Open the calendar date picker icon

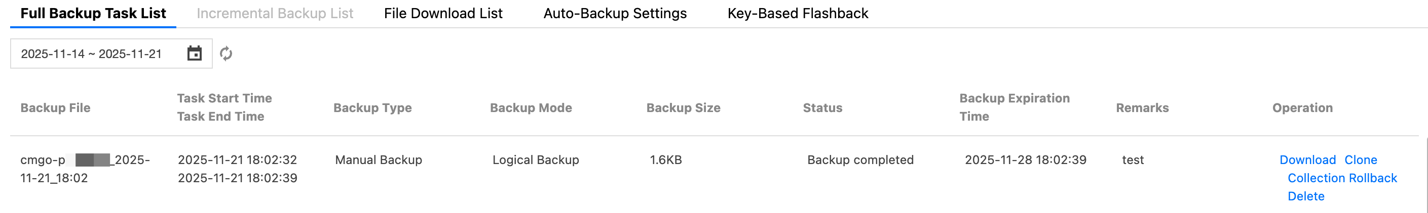tap(194, 54)
